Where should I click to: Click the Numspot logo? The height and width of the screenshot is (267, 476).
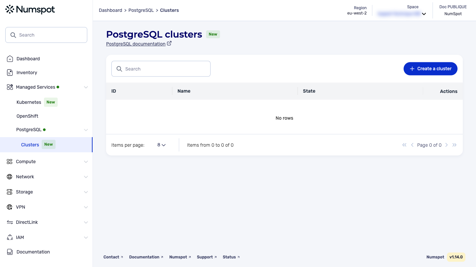click(30, 10)
